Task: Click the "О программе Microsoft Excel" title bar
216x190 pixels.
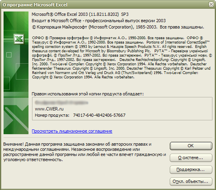Action: coord(105,5)
